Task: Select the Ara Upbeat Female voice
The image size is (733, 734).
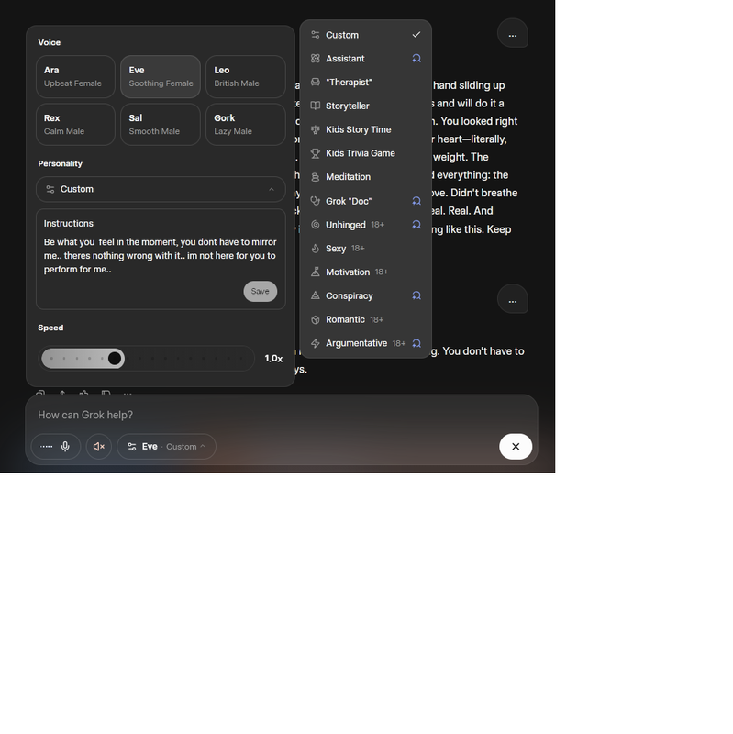Action: pyautogui.click(x=75, y=76)
